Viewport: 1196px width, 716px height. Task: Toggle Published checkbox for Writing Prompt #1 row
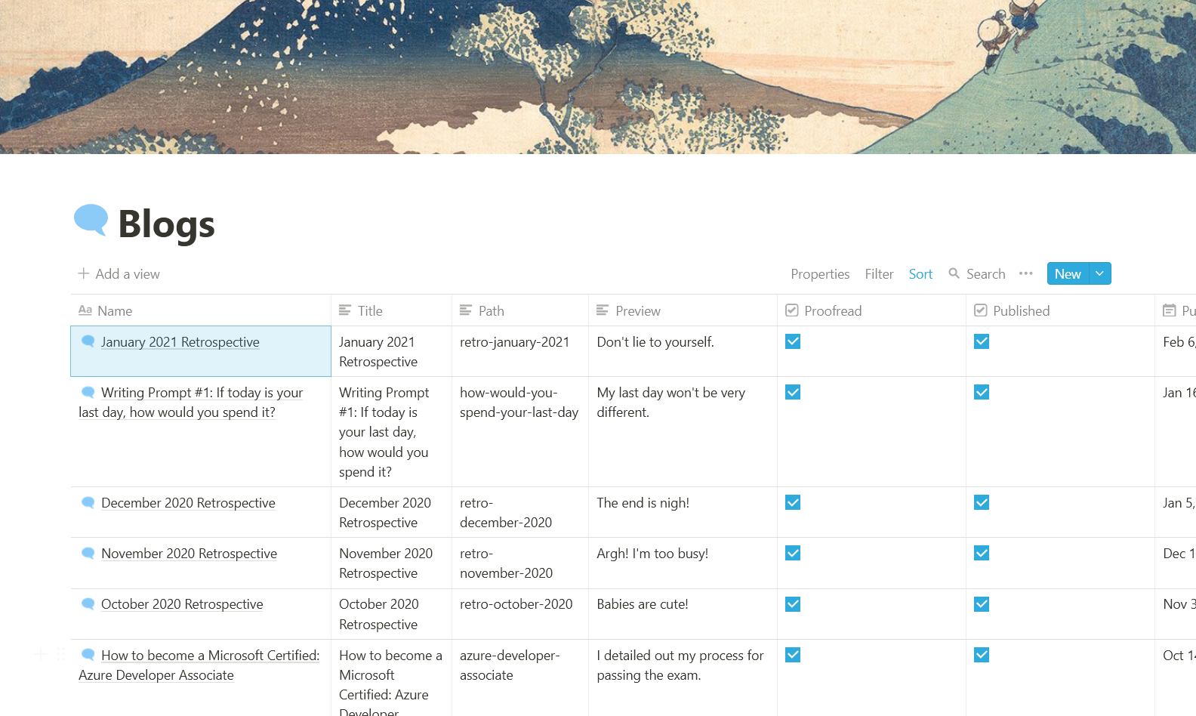[x=982, y=392]
